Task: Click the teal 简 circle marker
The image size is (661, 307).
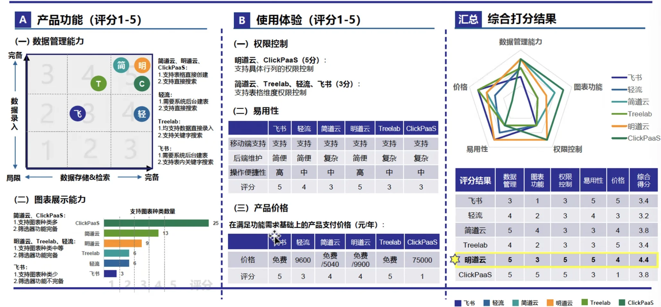Action: [121, 65]
